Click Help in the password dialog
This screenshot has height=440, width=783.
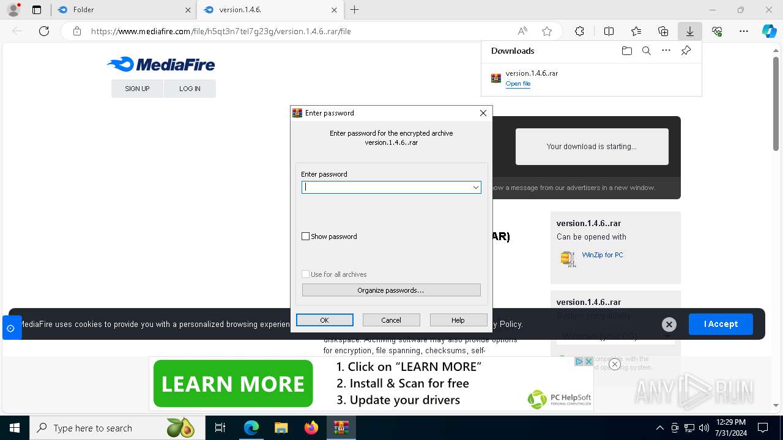[x=458, y=320]
